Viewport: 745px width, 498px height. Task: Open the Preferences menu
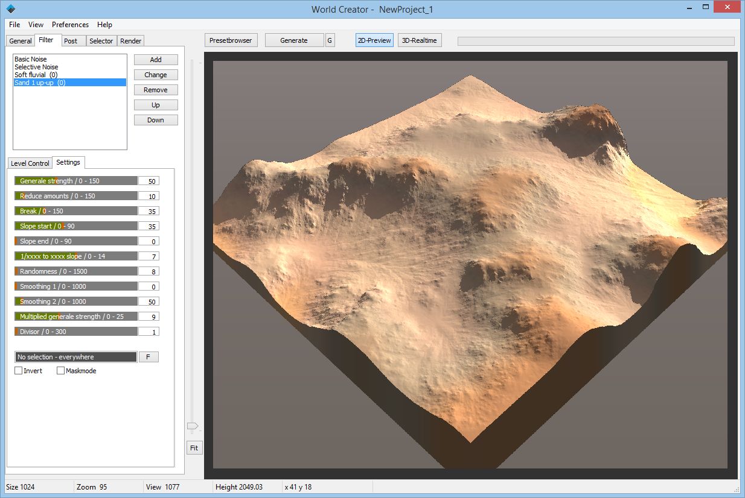click(70, 25)
